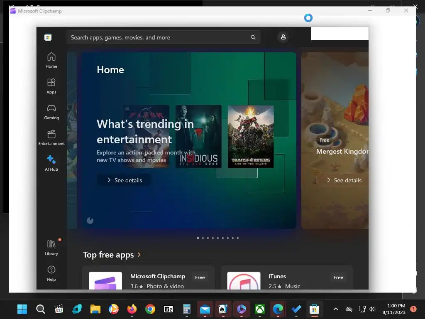Open the volume control in tray
The image size is (425, 319).
pos(372,309)
